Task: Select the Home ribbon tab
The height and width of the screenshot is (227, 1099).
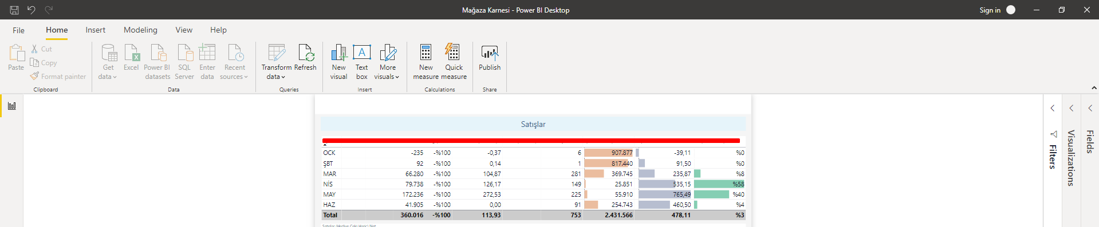Action: click(57, 30)
